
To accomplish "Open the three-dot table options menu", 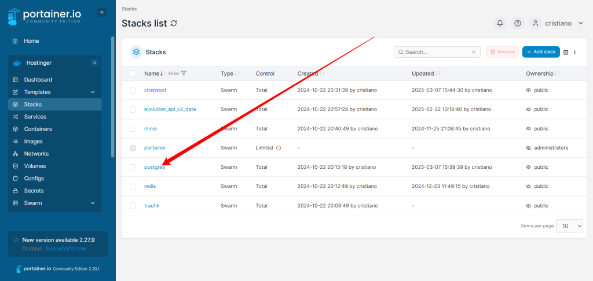I will (574, 52).
